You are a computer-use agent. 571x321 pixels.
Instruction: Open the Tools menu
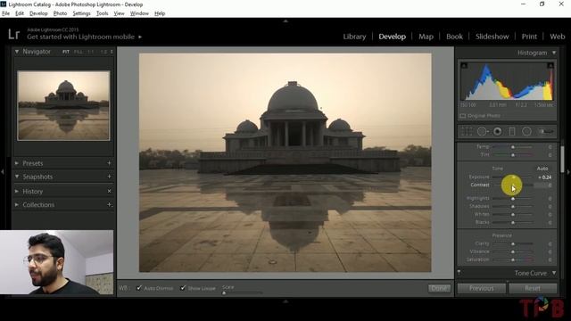(x=103, y=13)
